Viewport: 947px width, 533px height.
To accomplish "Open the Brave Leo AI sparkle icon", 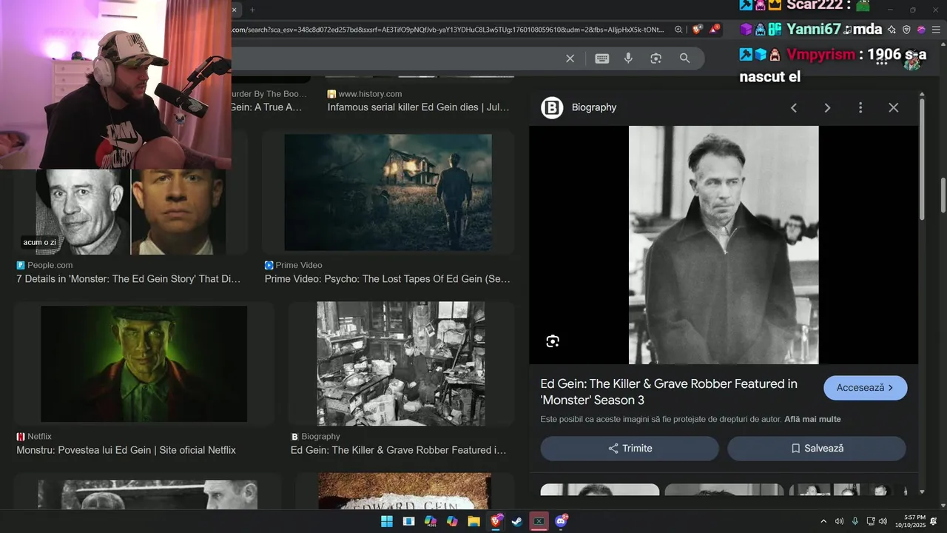I will (x=892, y=30).
